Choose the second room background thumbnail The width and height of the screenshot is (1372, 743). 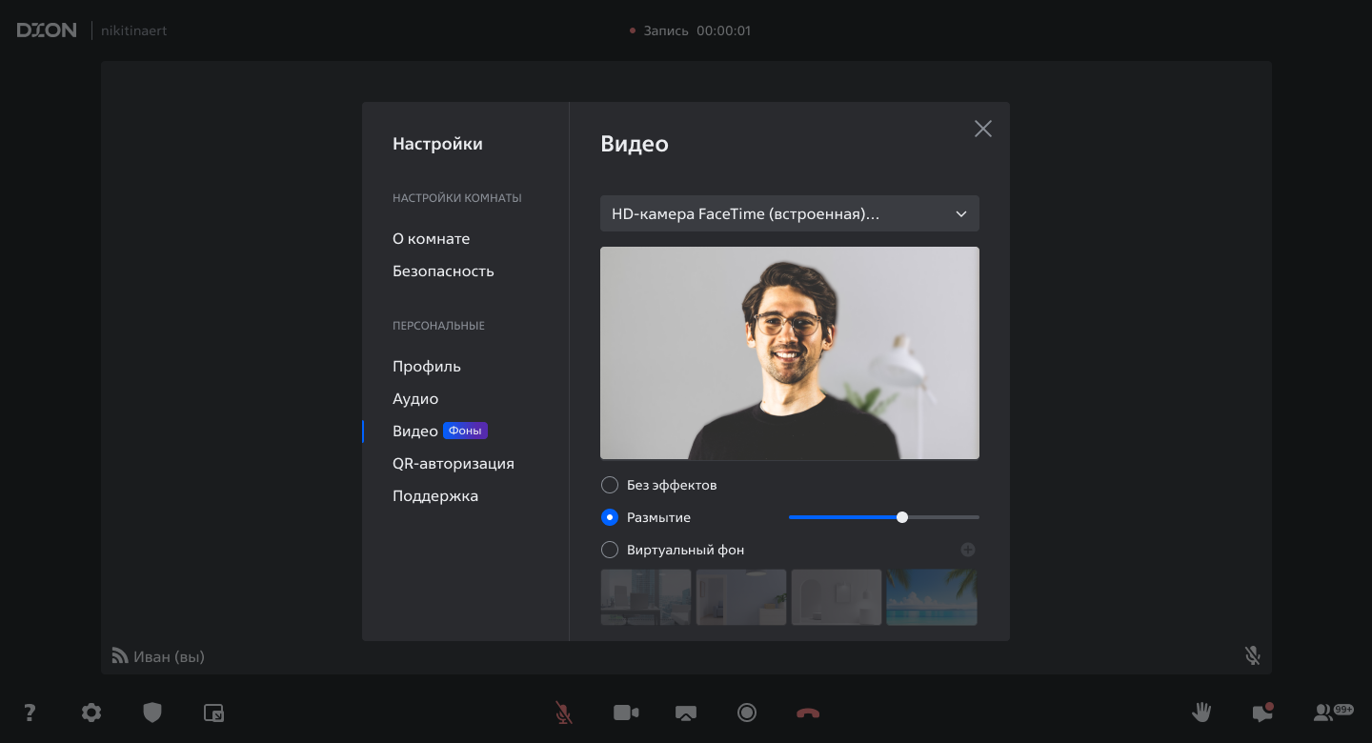(741, 597)
